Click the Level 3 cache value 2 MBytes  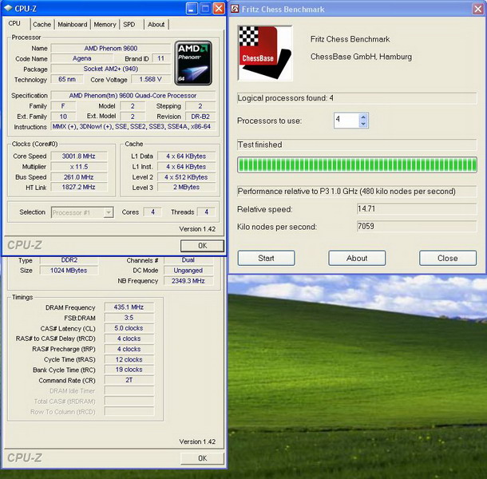[186, 187]
